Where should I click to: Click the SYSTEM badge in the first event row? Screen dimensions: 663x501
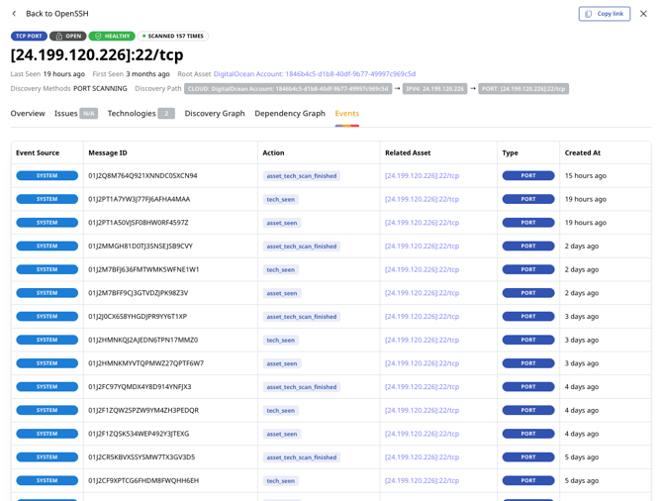pyautogui.click(x=47, y=176)
